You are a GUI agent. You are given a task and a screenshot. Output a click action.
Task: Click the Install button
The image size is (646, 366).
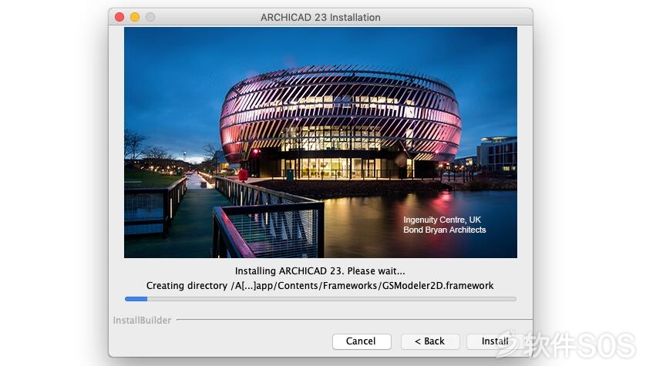(494, 341)
